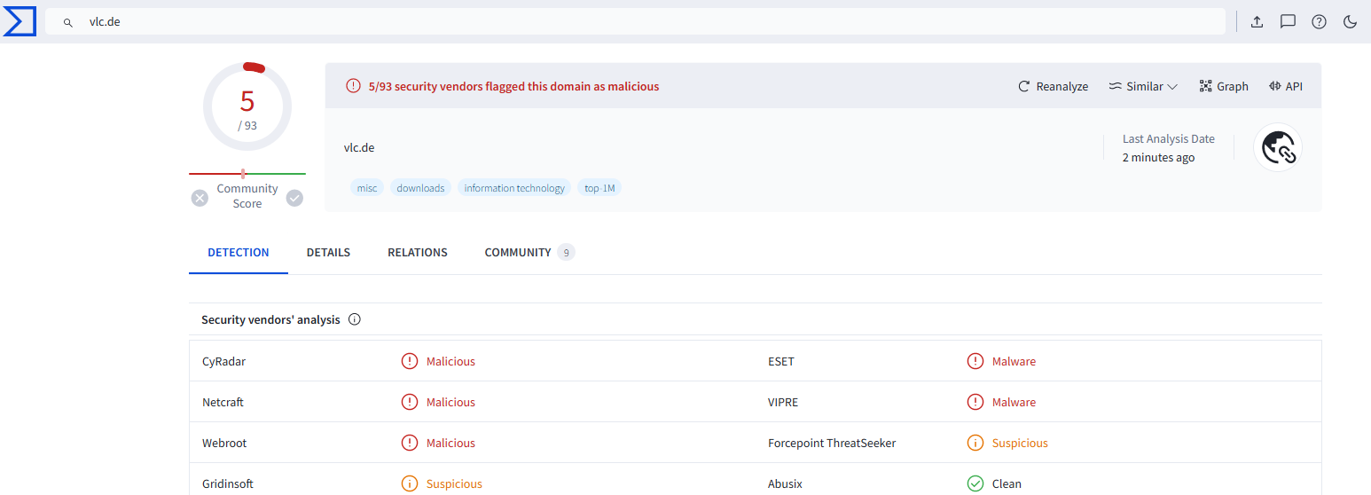The height and width of the screenshot is (495, 1371).
Task: Select the Netcraft vendor name
Action: (x=223, y=402)
